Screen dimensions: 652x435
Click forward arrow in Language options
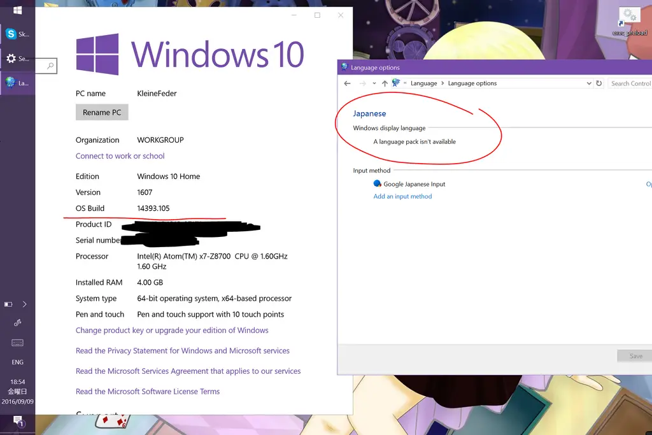[x=362, y=83]
